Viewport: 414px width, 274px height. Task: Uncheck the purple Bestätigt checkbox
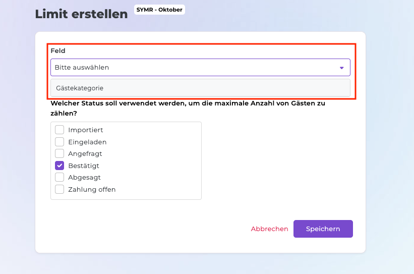coord(60,166)
